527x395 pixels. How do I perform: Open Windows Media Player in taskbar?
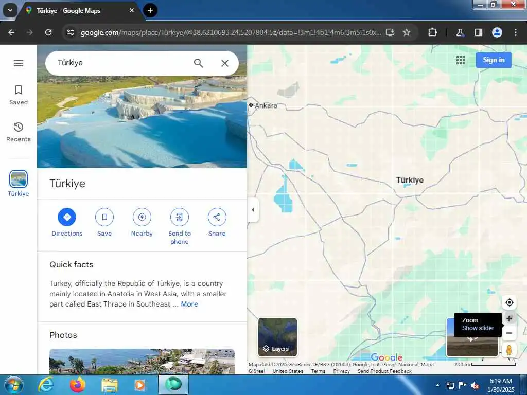coord(140,385)
